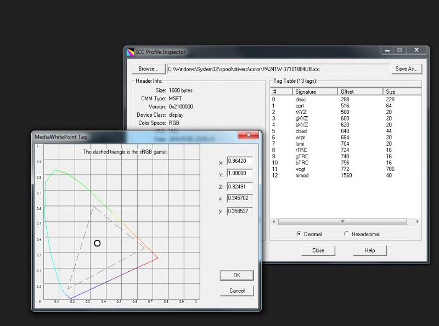Sort tag table by Size column header

[x=402, y=91]
